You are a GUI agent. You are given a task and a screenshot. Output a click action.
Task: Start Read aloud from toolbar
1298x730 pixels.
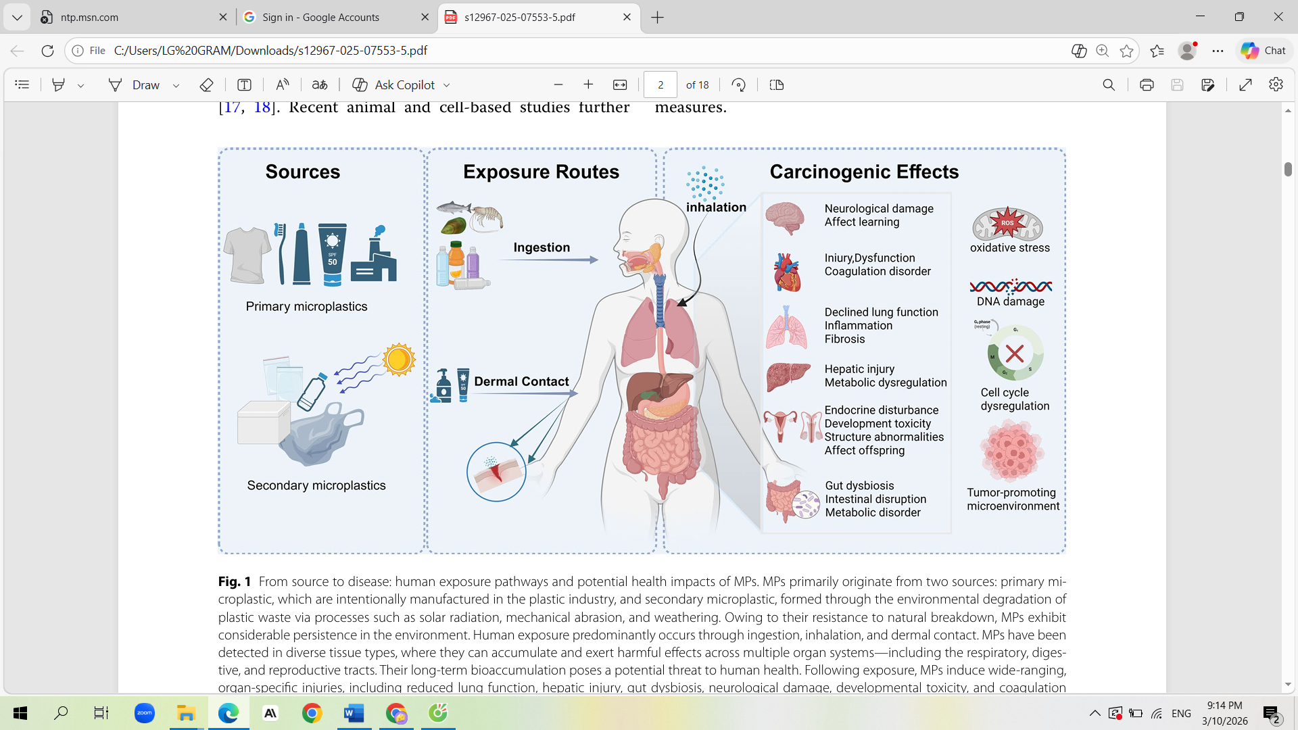[x=283, y=84]
